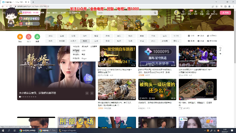The width and height of the screenshot is (236, 133).
Task: Open the 电视剧 channel button
Action: point(62,41)
